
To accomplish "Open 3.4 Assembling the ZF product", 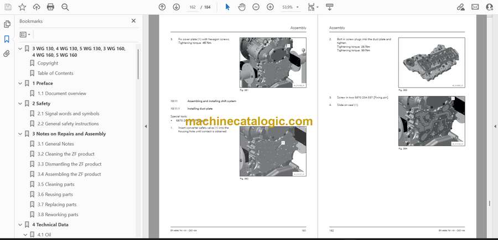I will click(69, 174).
